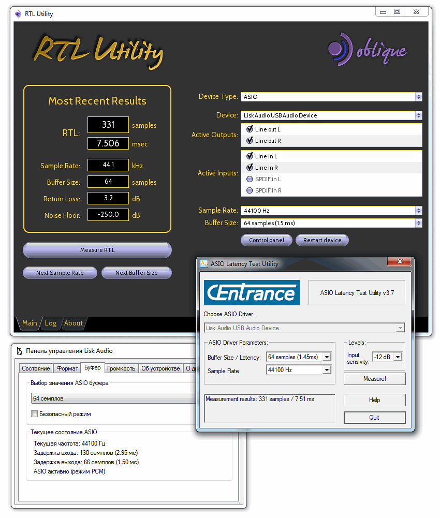This screenshot has width=440, height=518.
Task: Open the Буфер tab
Action: tap(93, 367)
